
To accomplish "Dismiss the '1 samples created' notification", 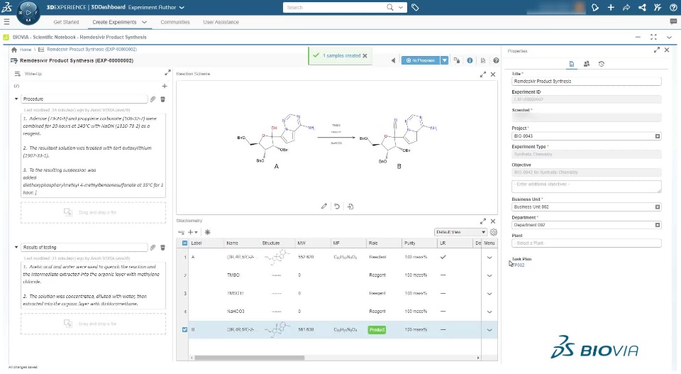I will 365,55.
